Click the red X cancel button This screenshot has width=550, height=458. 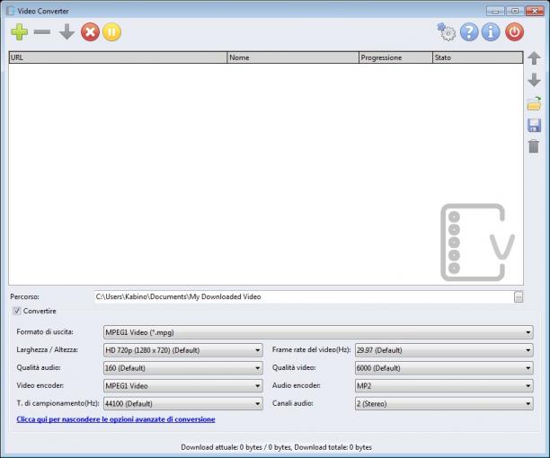point(90,32)
